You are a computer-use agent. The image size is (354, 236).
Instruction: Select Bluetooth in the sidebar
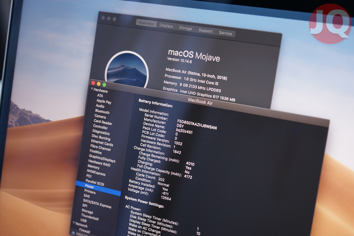pos(102,112)
